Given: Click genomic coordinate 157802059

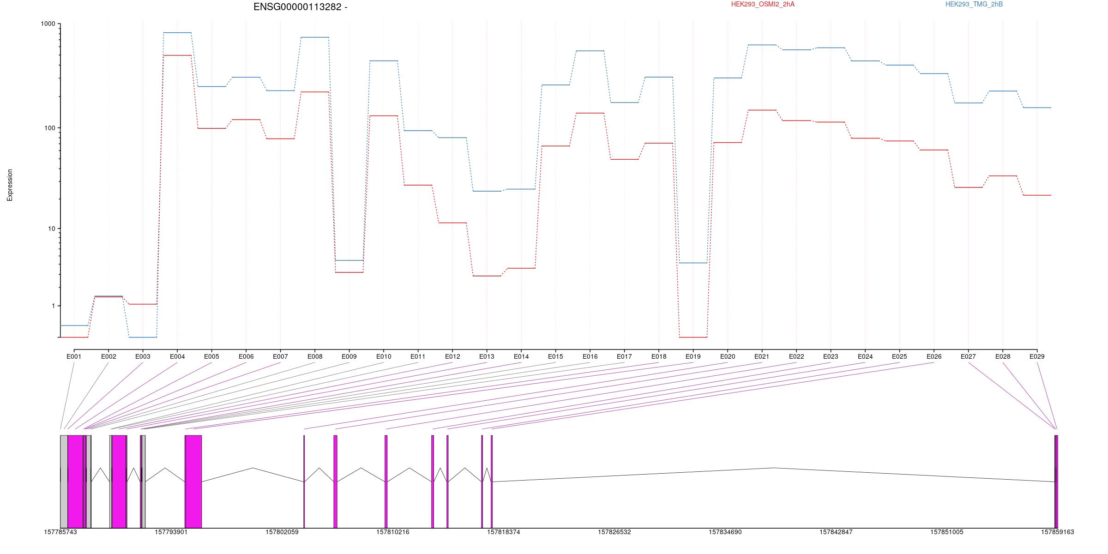Looking at the screenshot, I should [282, 532].
